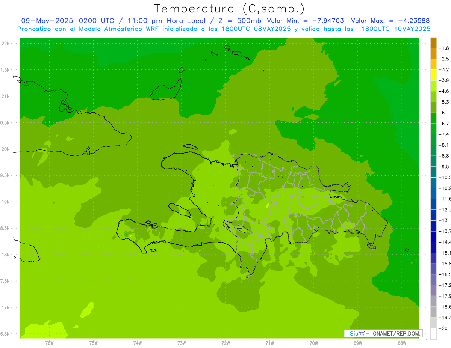Select the '71W' longitude axis label

coord(269,343)
